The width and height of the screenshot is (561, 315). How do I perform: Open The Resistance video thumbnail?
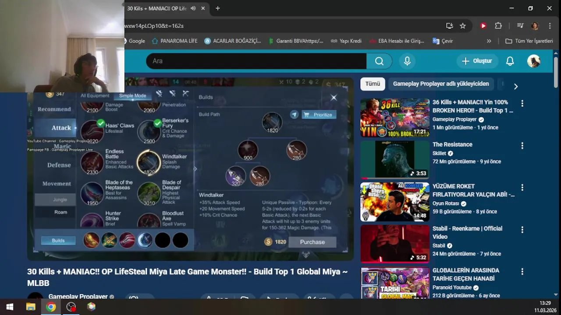tap(395, 160)
